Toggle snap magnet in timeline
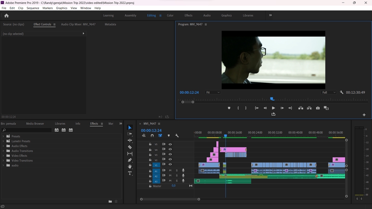 point(152,135)
